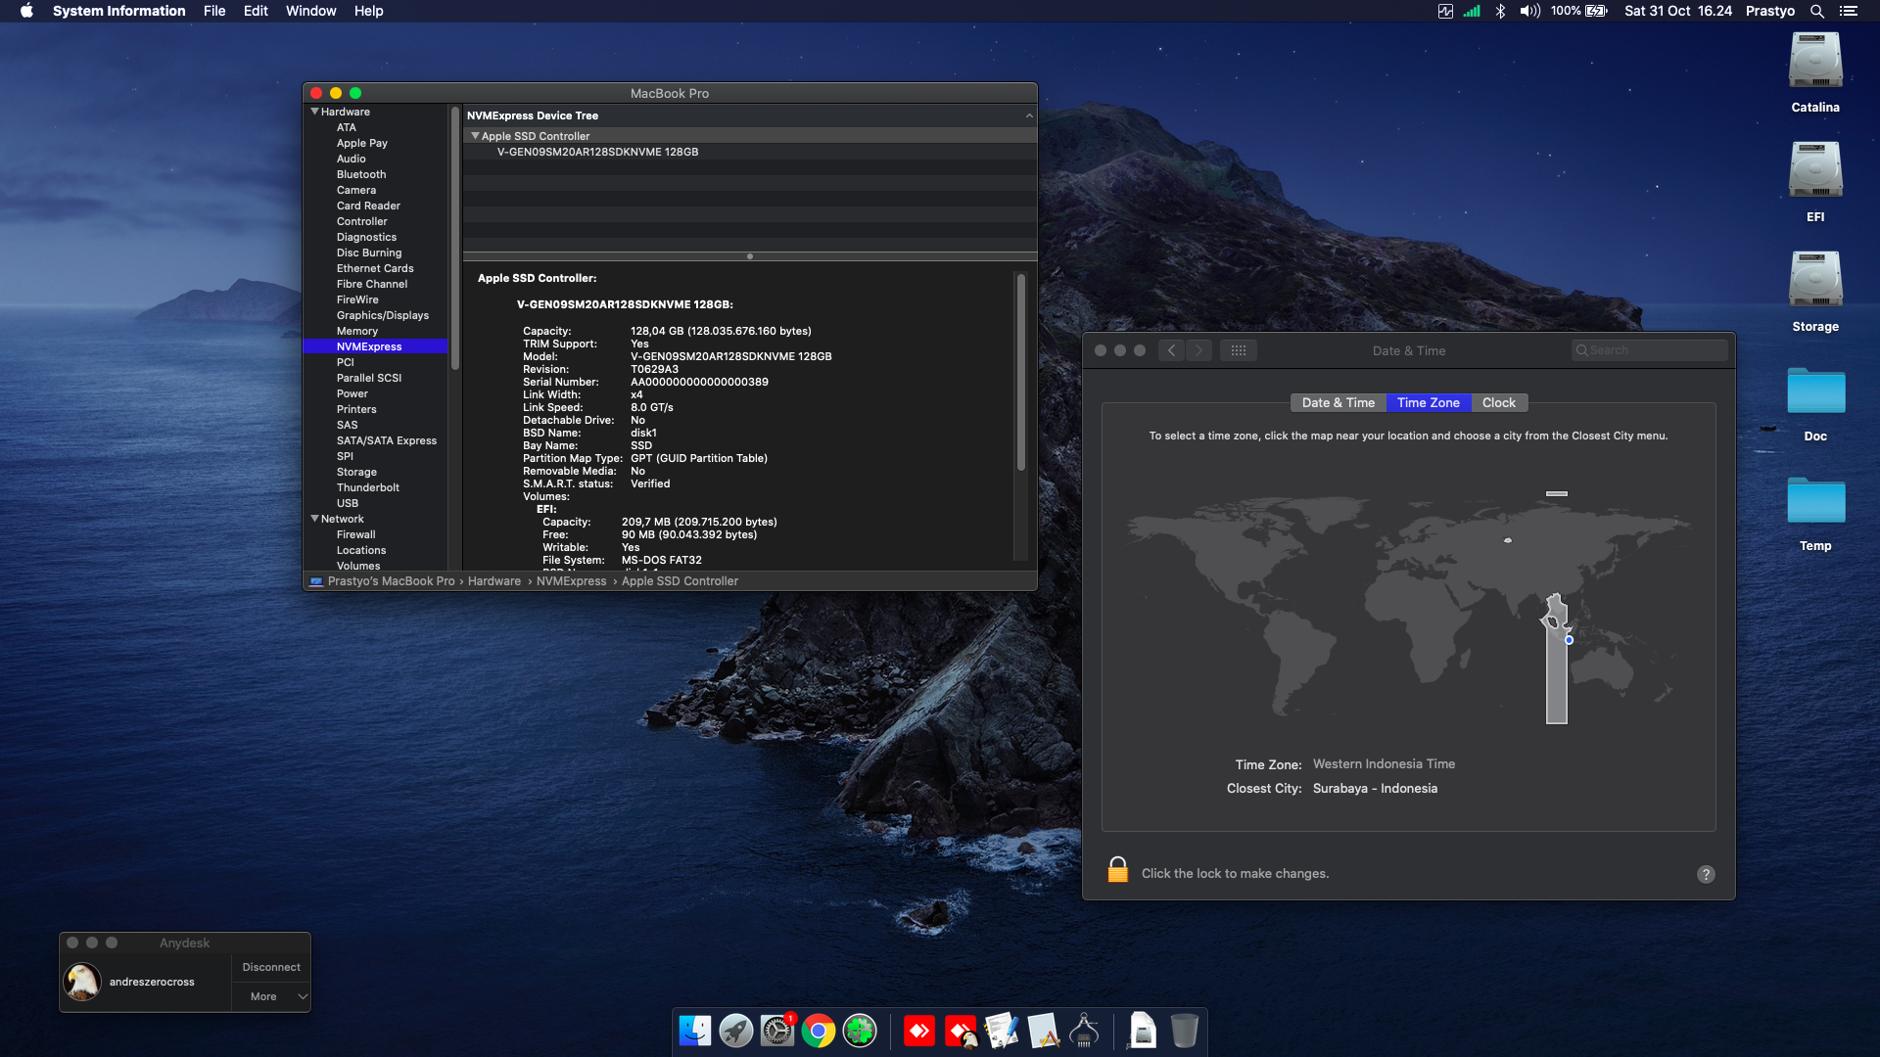Collapse the Hardware section in sidebar
The image size is (1880, 1057).
click(x=315, y=112)
